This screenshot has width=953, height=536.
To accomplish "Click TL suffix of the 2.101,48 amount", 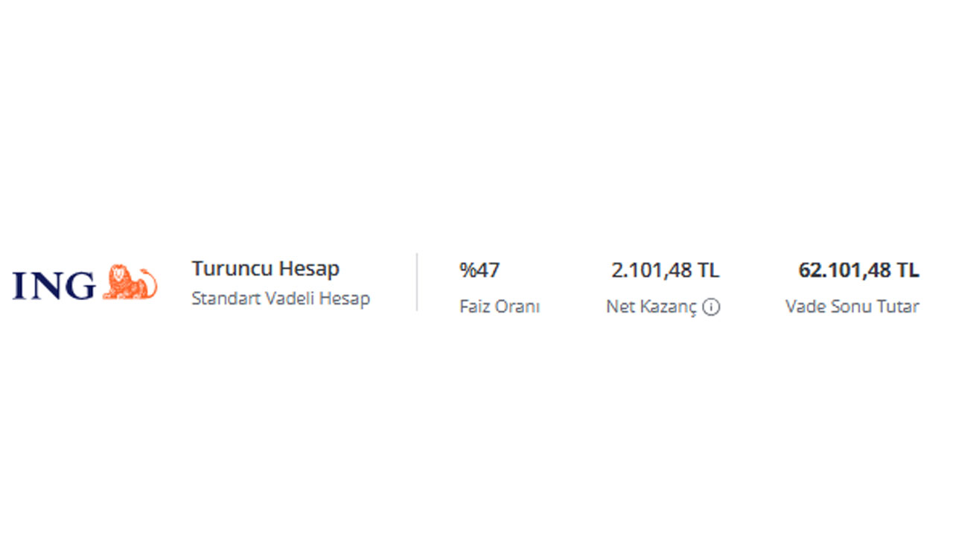I will coord(708,270).
